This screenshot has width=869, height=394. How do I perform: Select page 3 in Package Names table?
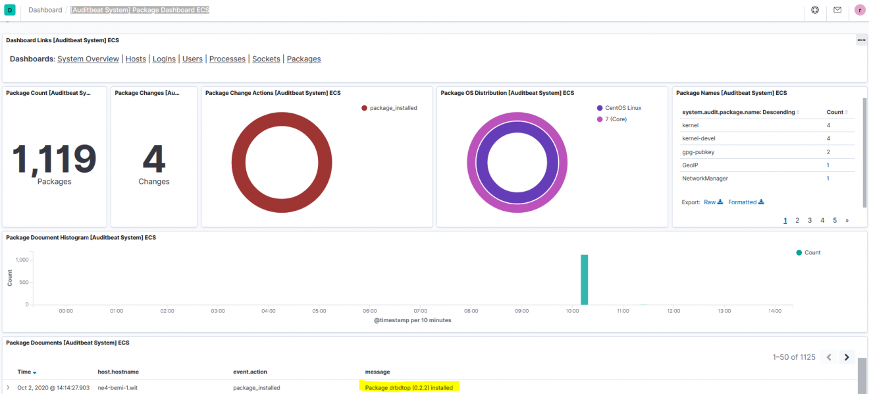[x=810, y=221]
